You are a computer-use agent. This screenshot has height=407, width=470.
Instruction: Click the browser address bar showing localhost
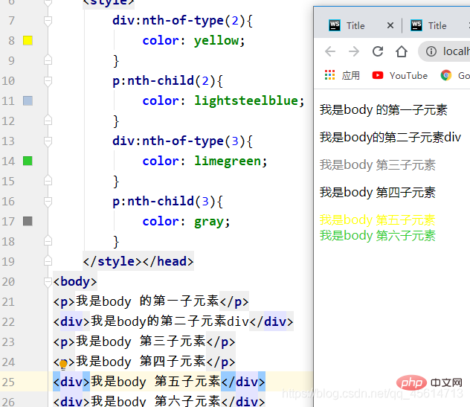(x=444, y=51)
